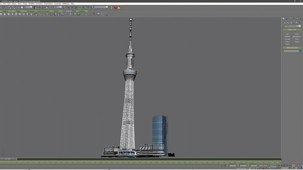Step to the previous frame

(x=281, y=165)
